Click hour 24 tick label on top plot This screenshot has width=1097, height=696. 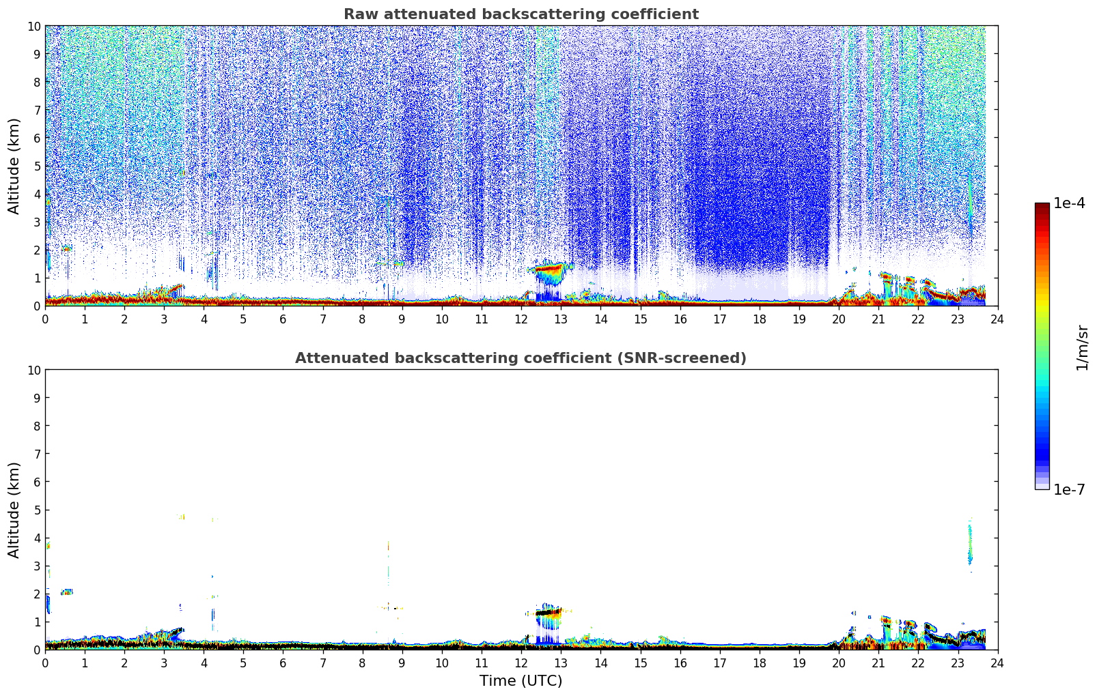997,319
